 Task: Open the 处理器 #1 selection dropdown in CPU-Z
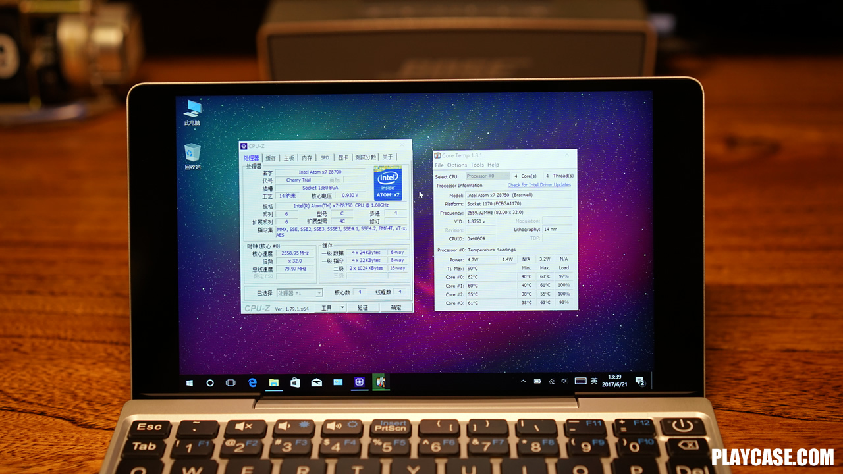click(299, 293)
